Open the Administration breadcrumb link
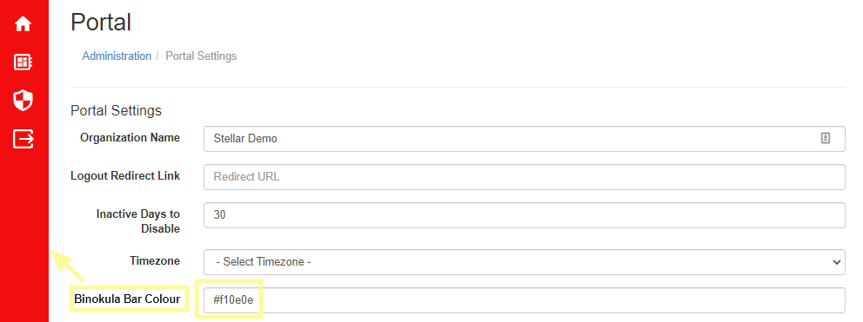This screenshot has height=322, width=863. coord(117,56)
